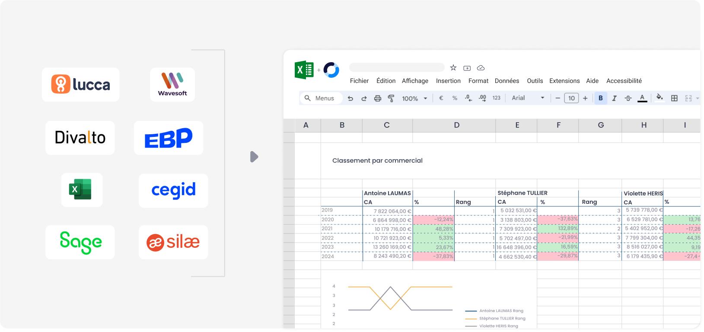This screenshot has height=332, width=704.
Task: Click the merge cells icon
Action: pyautogui.click(x=688, y=98)
